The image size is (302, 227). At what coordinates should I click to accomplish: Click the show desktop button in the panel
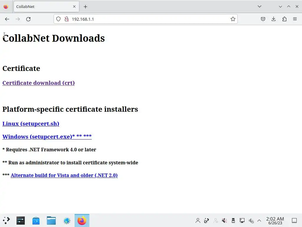tap(294, 220)
